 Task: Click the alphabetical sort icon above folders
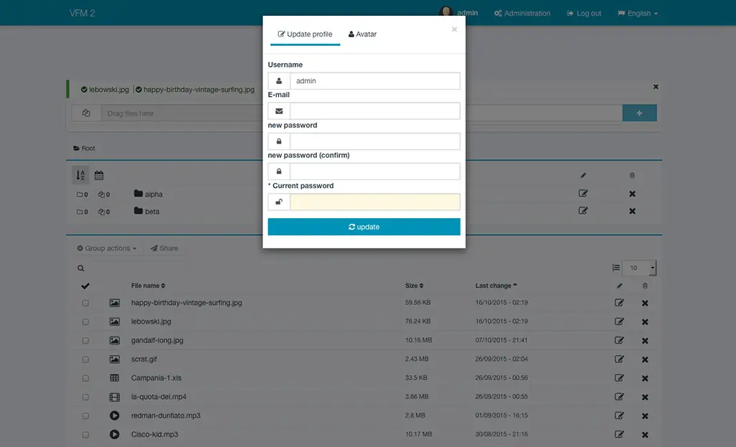[x=80, y=175]
